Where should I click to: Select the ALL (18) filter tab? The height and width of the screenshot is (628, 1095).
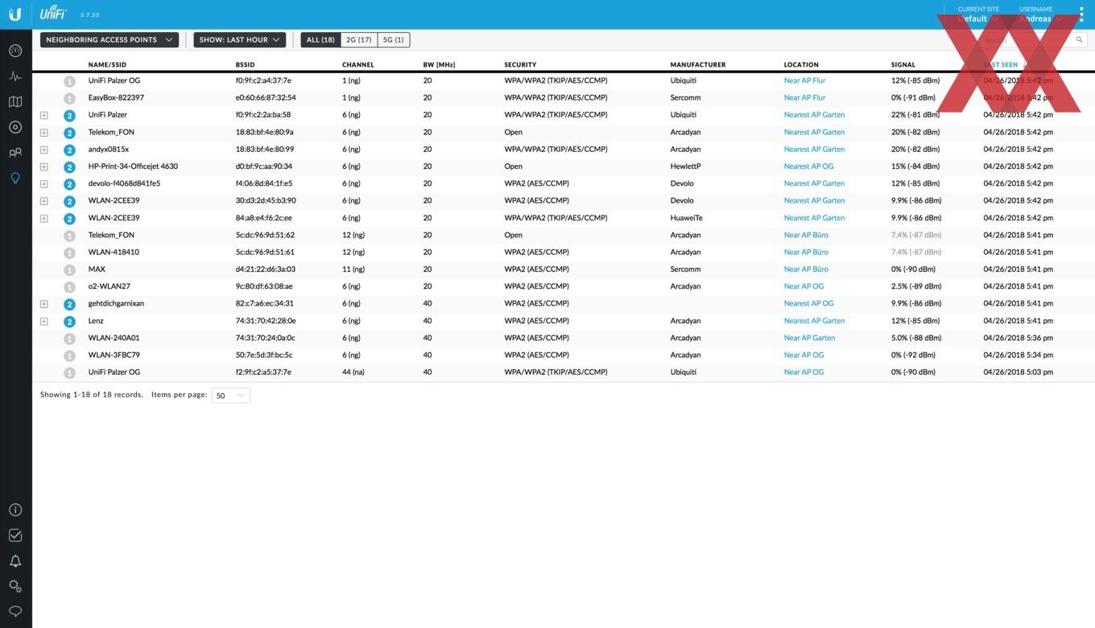tap(320, 39)
